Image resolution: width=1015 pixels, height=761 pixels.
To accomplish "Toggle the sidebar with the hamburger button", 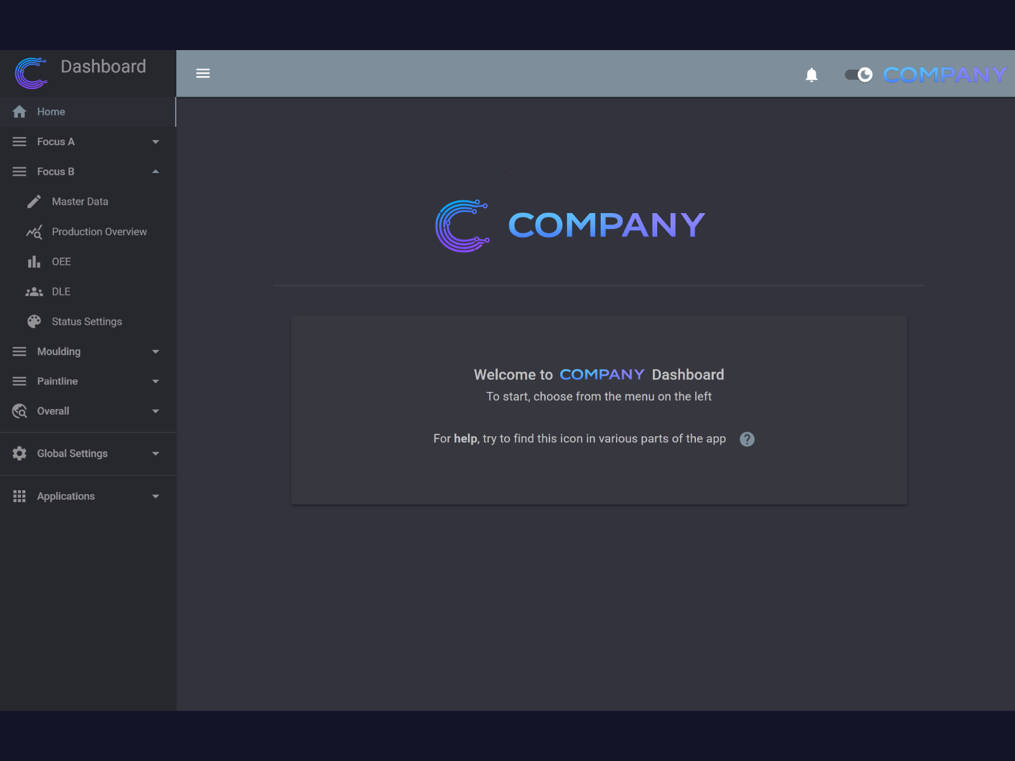I will click(203, 73).
